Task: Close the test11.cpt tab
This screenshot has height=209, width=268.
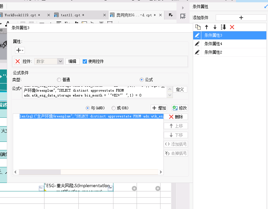Action: click(105, 15)
